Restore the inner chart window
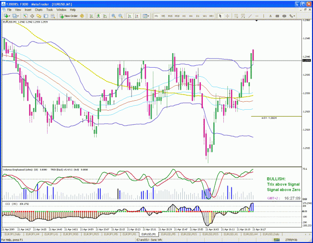 tap(305, 10)
